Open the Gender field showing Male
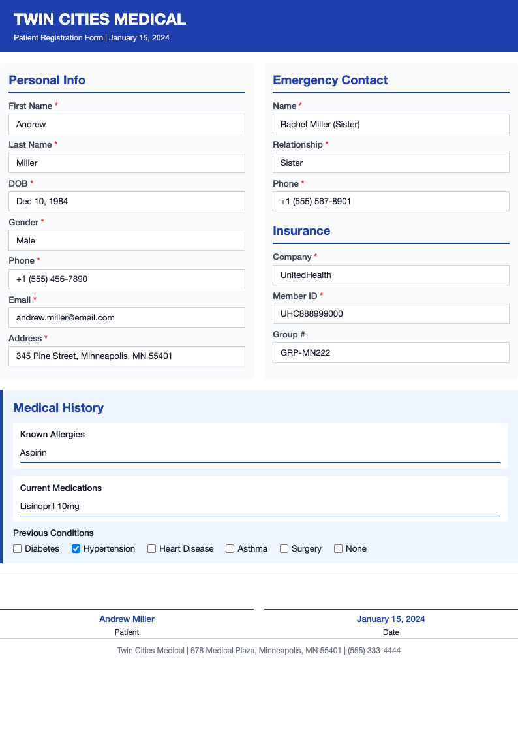The image size is (518, 733). pyautogui.click(x=127, y=240)
